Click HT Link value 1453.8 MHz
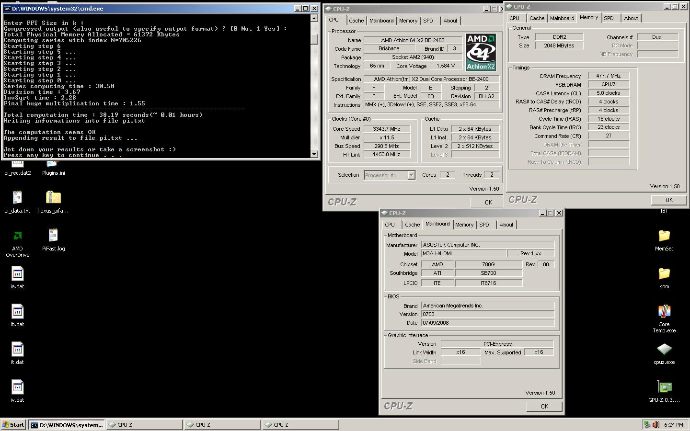 tap(386, 154)
